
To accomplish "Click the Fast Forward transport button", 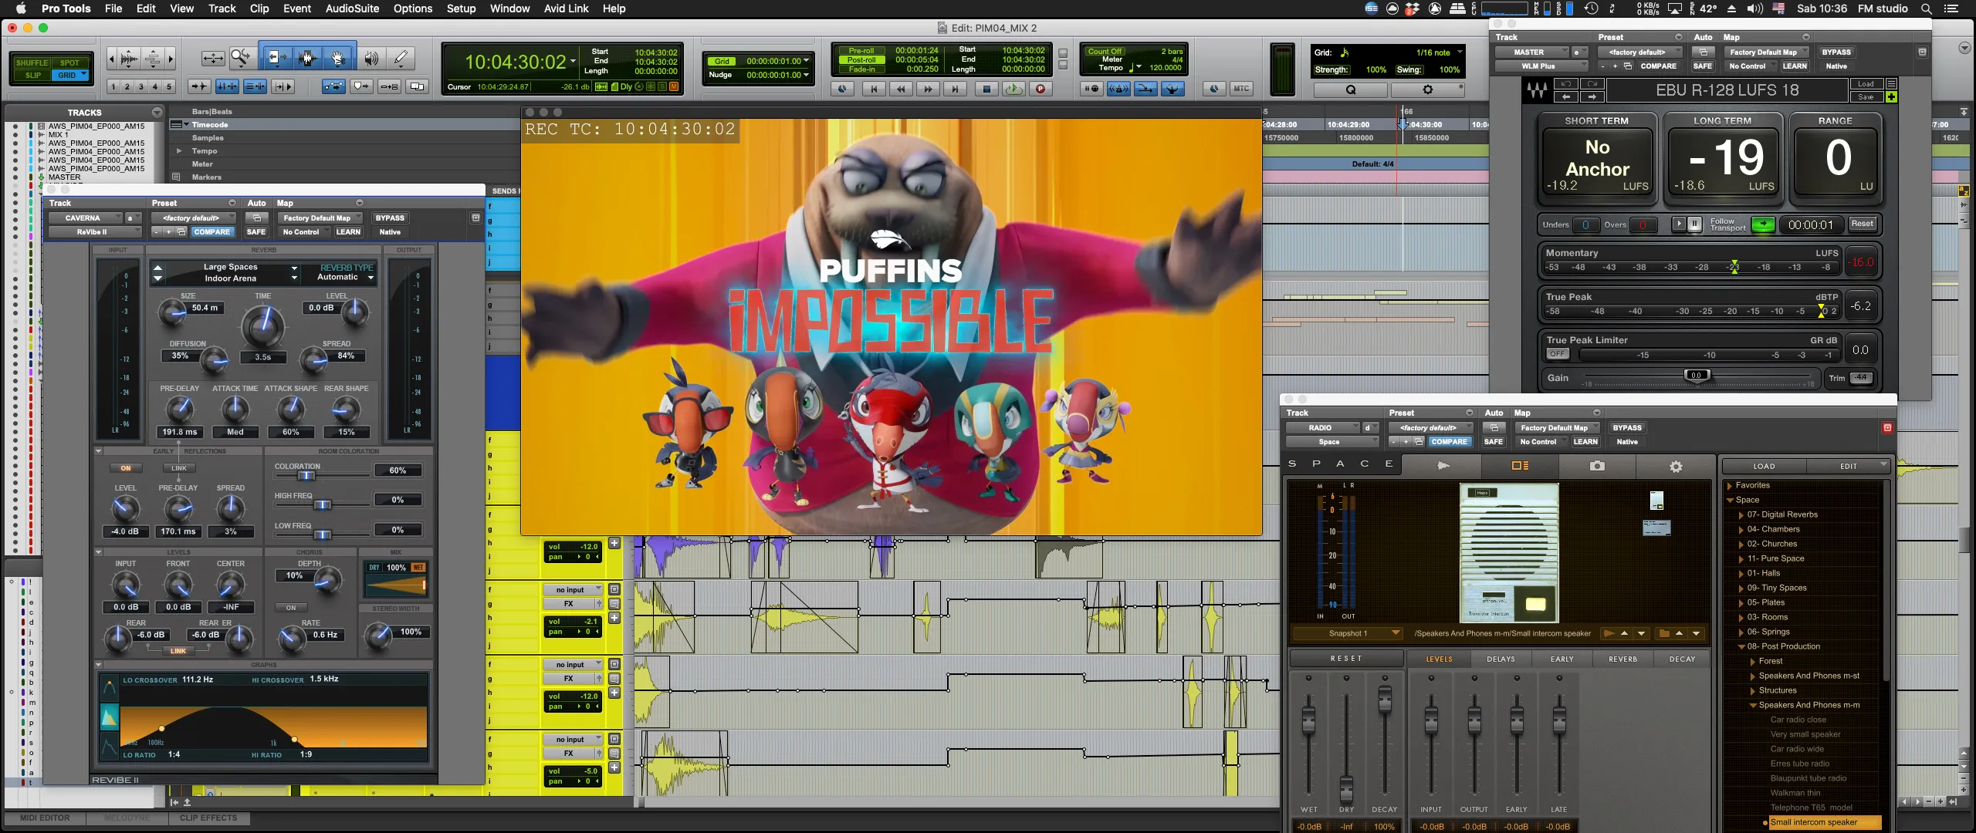I will pyautogui.click(x=928, y=89).
